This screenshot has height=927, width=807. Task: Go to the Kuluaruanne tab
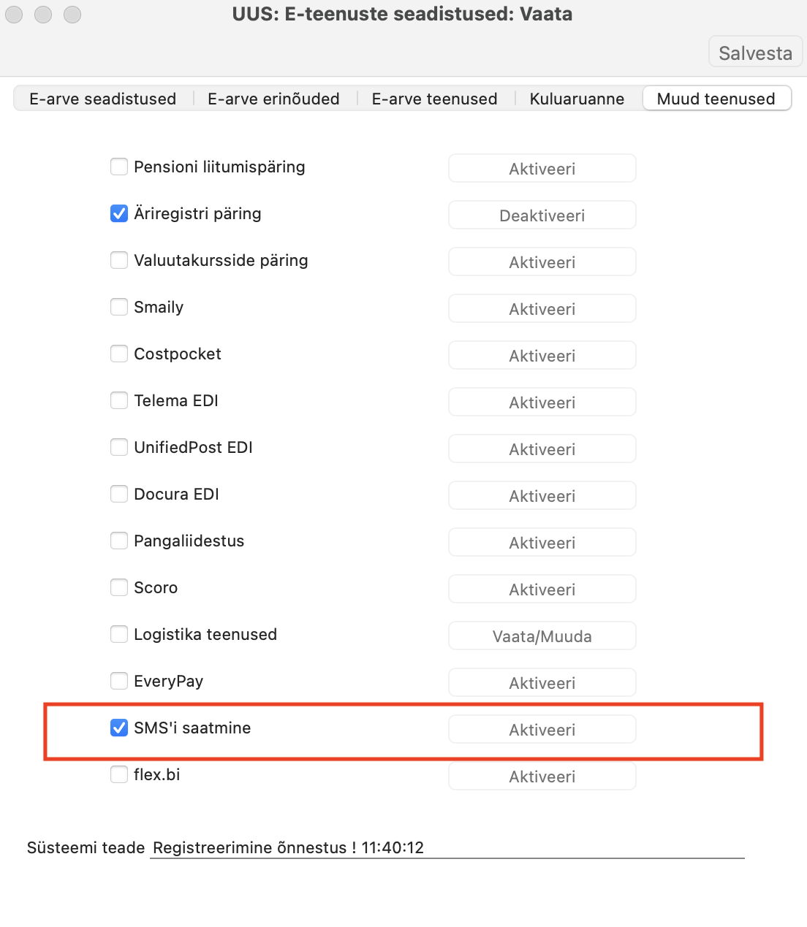click(577, 99)
